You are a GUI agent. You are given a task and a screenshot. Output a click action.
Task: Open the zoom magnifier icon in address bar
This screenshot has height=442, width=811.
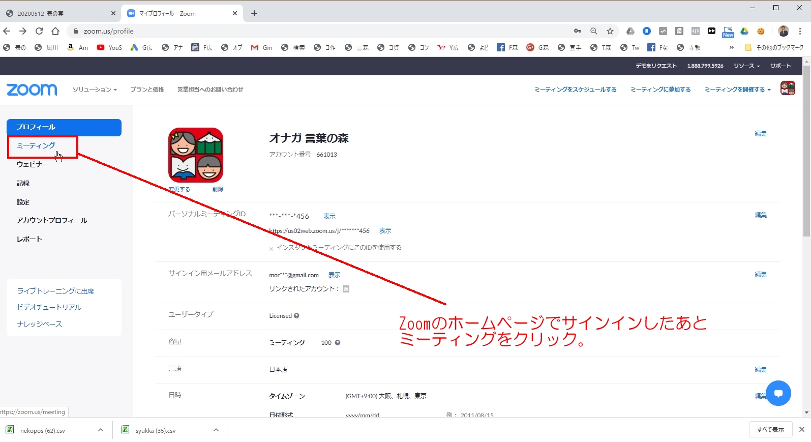pyautogui.click(x=593, y=31)
